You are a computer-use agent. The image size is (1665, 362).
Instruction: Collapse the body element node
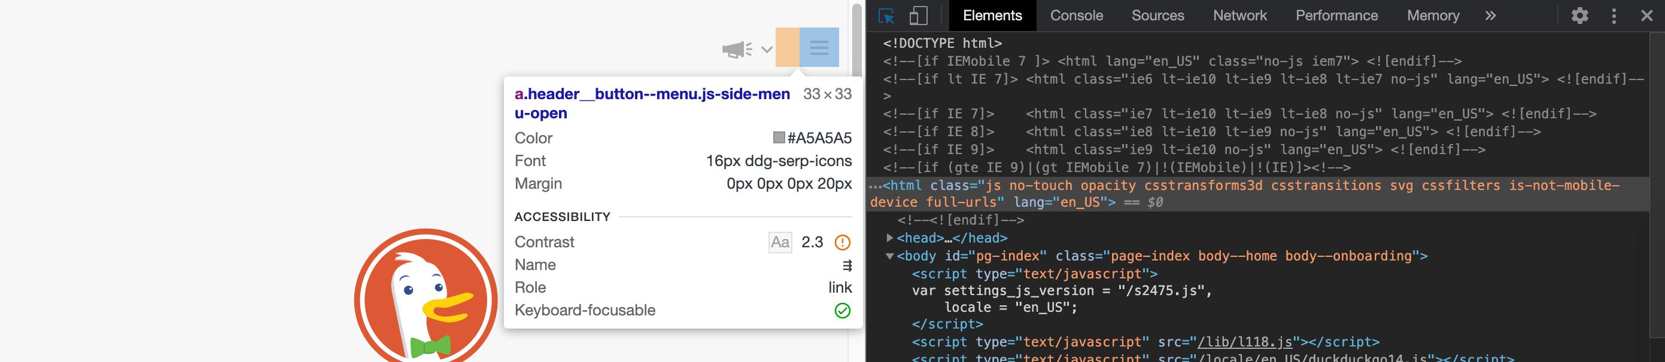click(889, 256)
